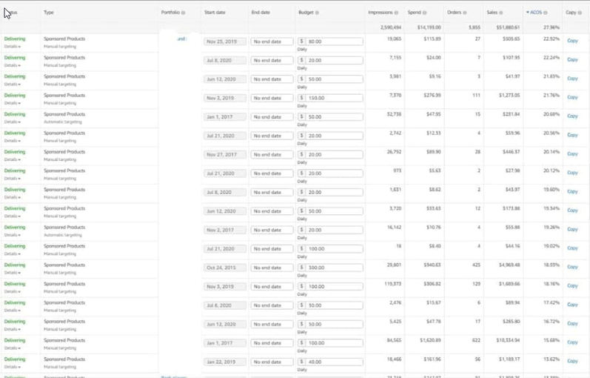Open Details for the 15.68% ACOS campaign
The width and height of the screenshot is (590, 378).
pyautogui.click(x=13, y=348)
